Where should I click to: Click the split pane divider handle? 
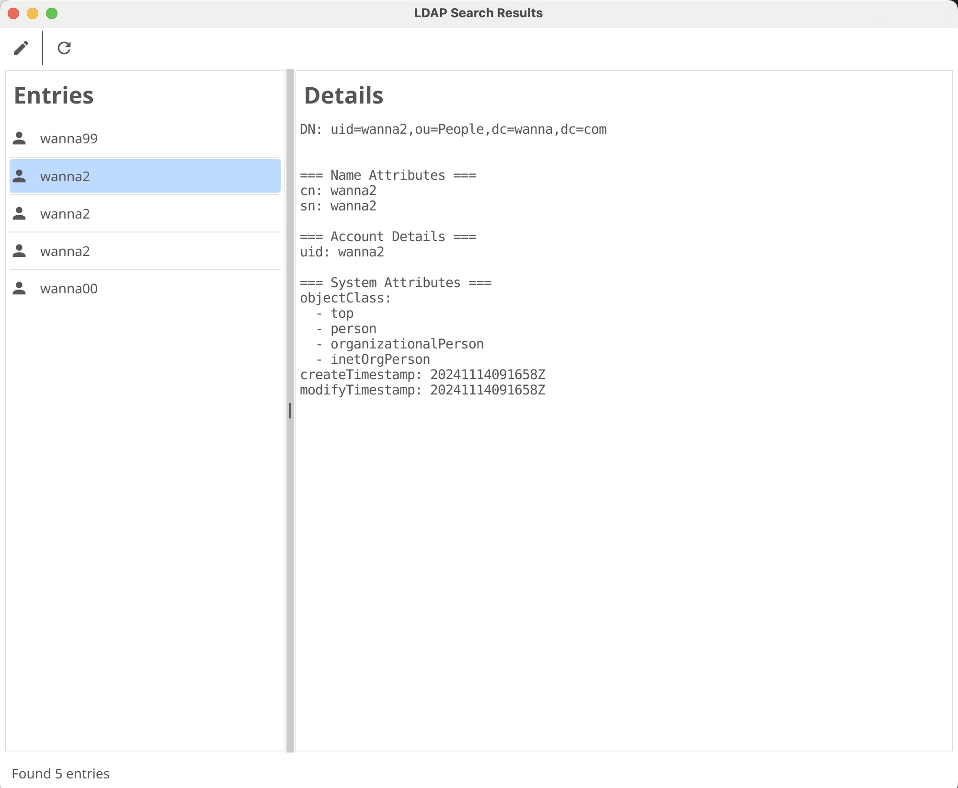[290, 411]
